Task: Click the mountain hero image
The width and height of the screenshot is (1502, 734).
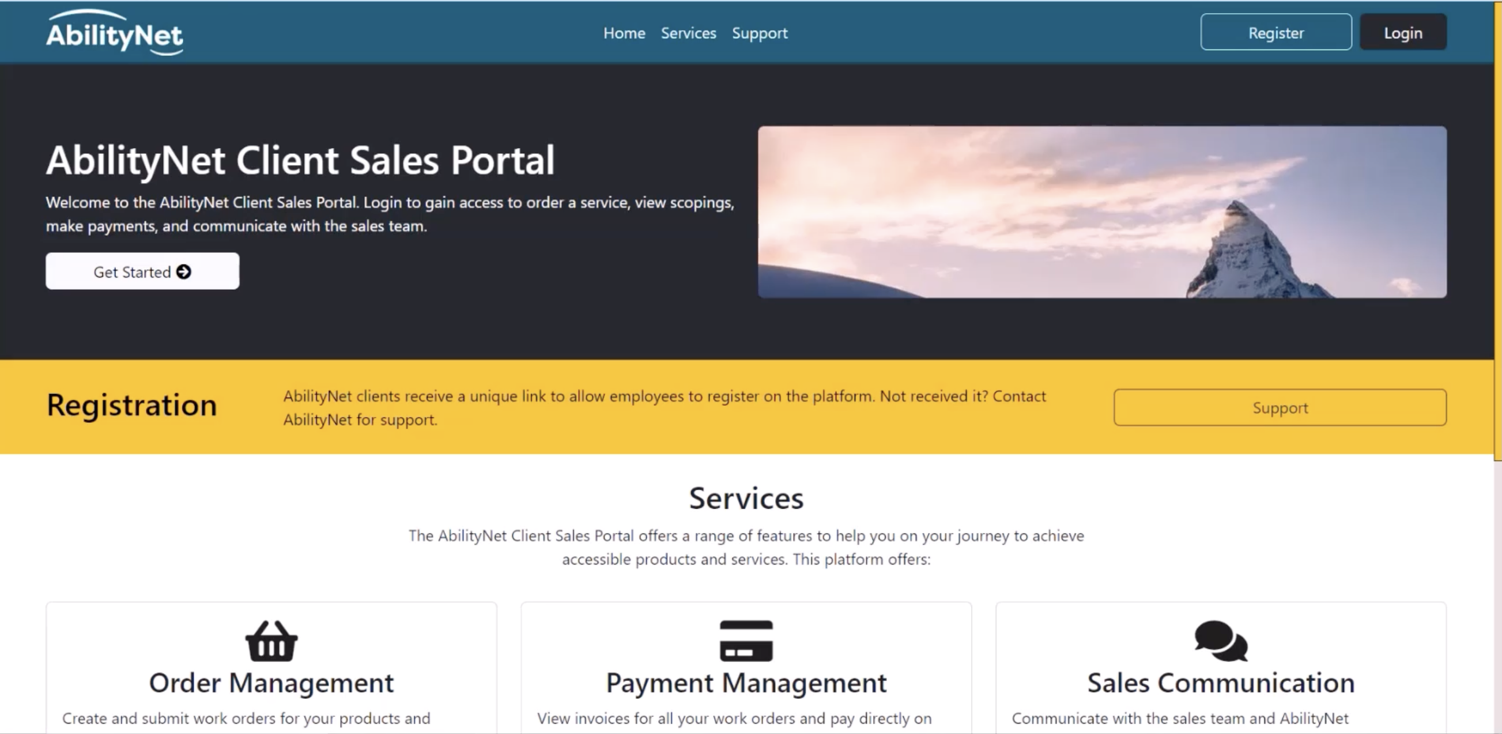Action: (x=1101, y=212)
